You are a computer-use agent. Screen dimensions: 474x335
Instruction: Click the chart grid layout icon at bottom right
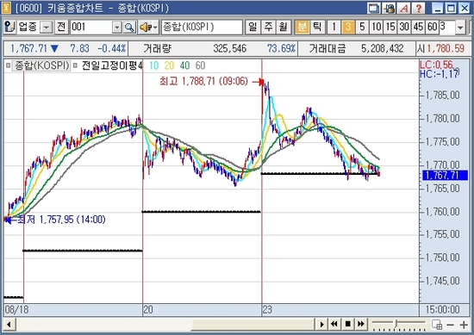(x=437, y=325)
